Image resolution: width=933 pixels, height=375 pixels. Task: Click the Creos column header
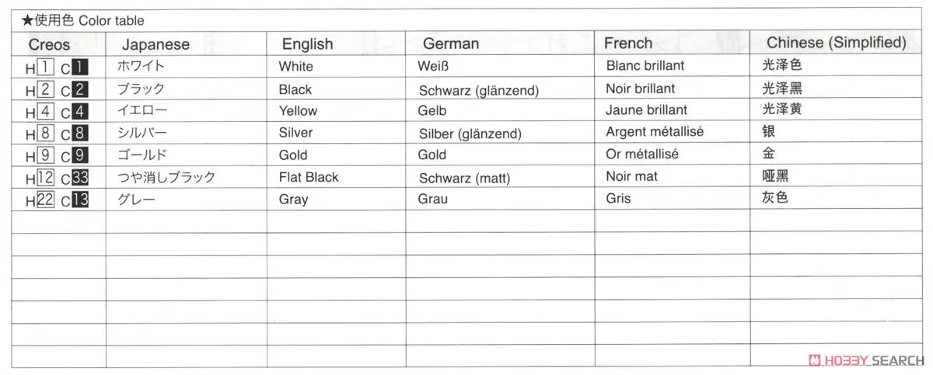tap(49, 45)
